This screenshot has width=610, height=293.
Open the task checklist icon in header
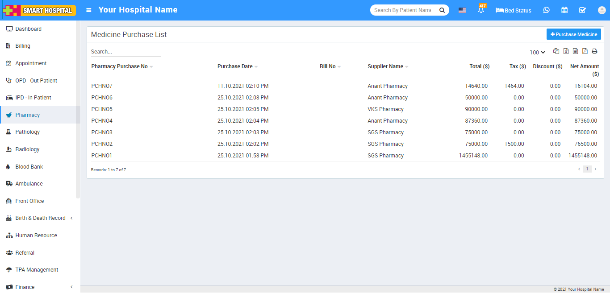click(582, 10)
